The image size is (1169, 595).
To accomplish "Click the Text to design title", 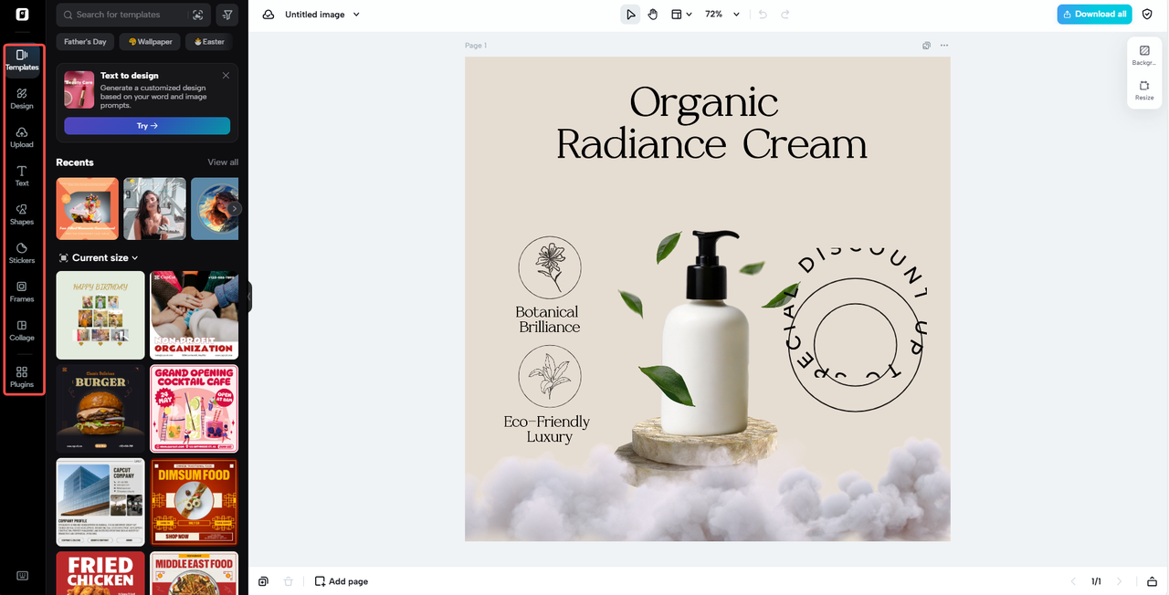I will pos(129,76).
